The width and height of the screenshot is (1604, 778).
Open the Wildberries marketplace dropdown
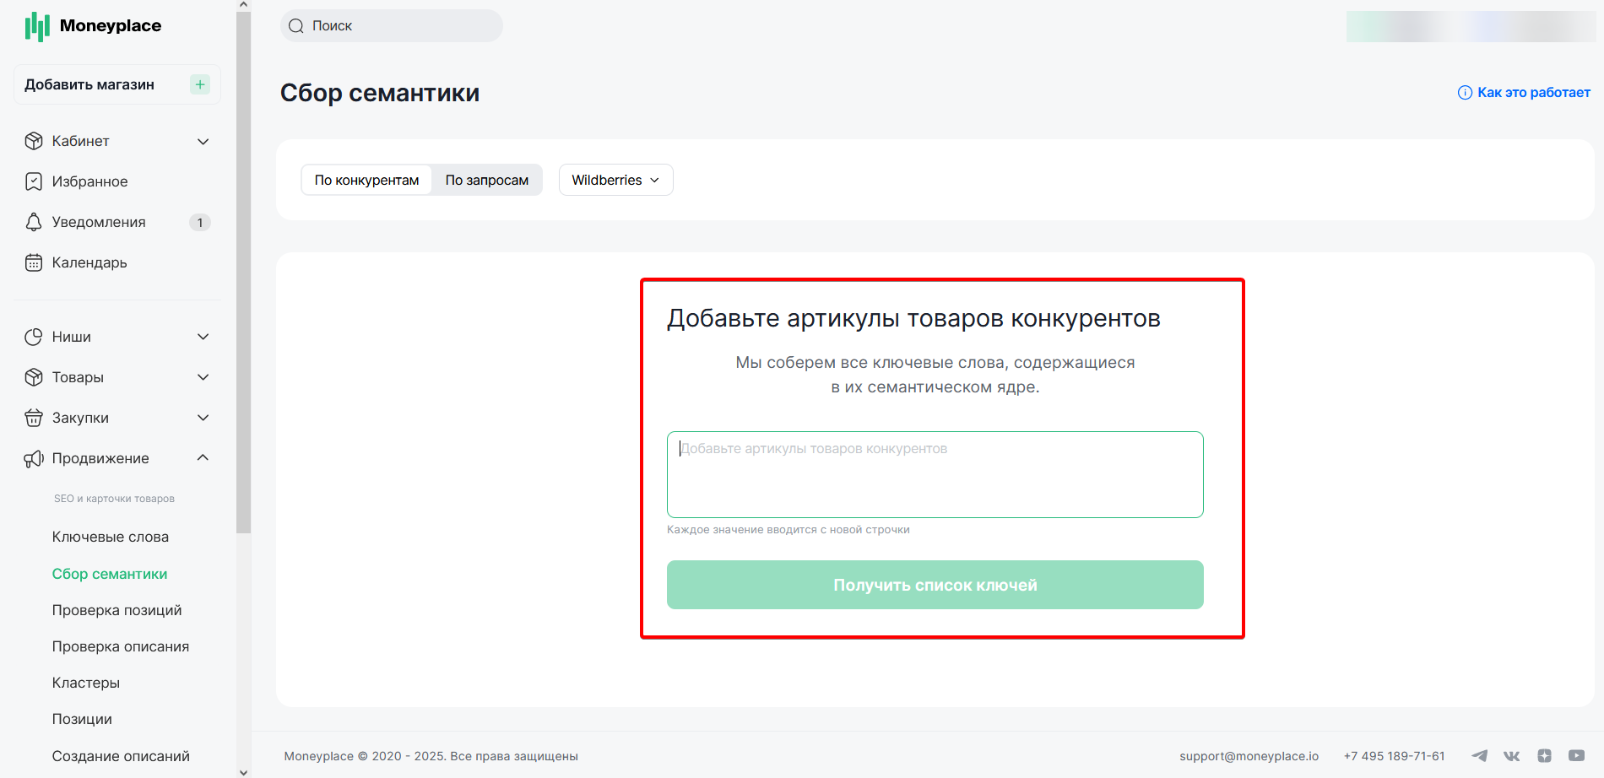[x=616, y=180]
